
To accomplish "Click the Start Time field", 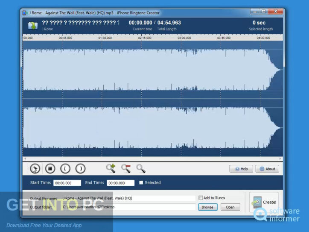I will [x=67, y=183].
